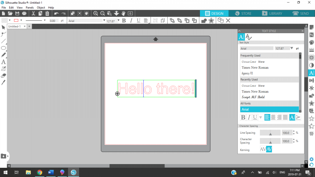
Task: Click the Offset star icon
Action: point(211,21)
